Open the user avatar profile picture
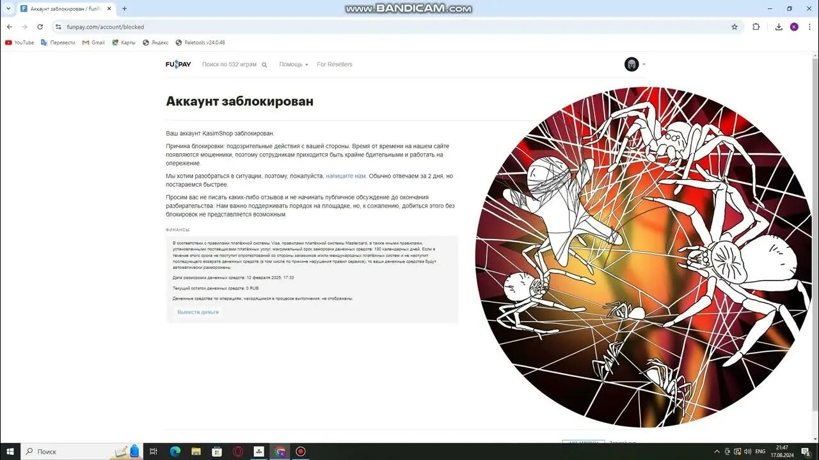The height and width of the screenshot is (460, 819). (x=632, y=65)
